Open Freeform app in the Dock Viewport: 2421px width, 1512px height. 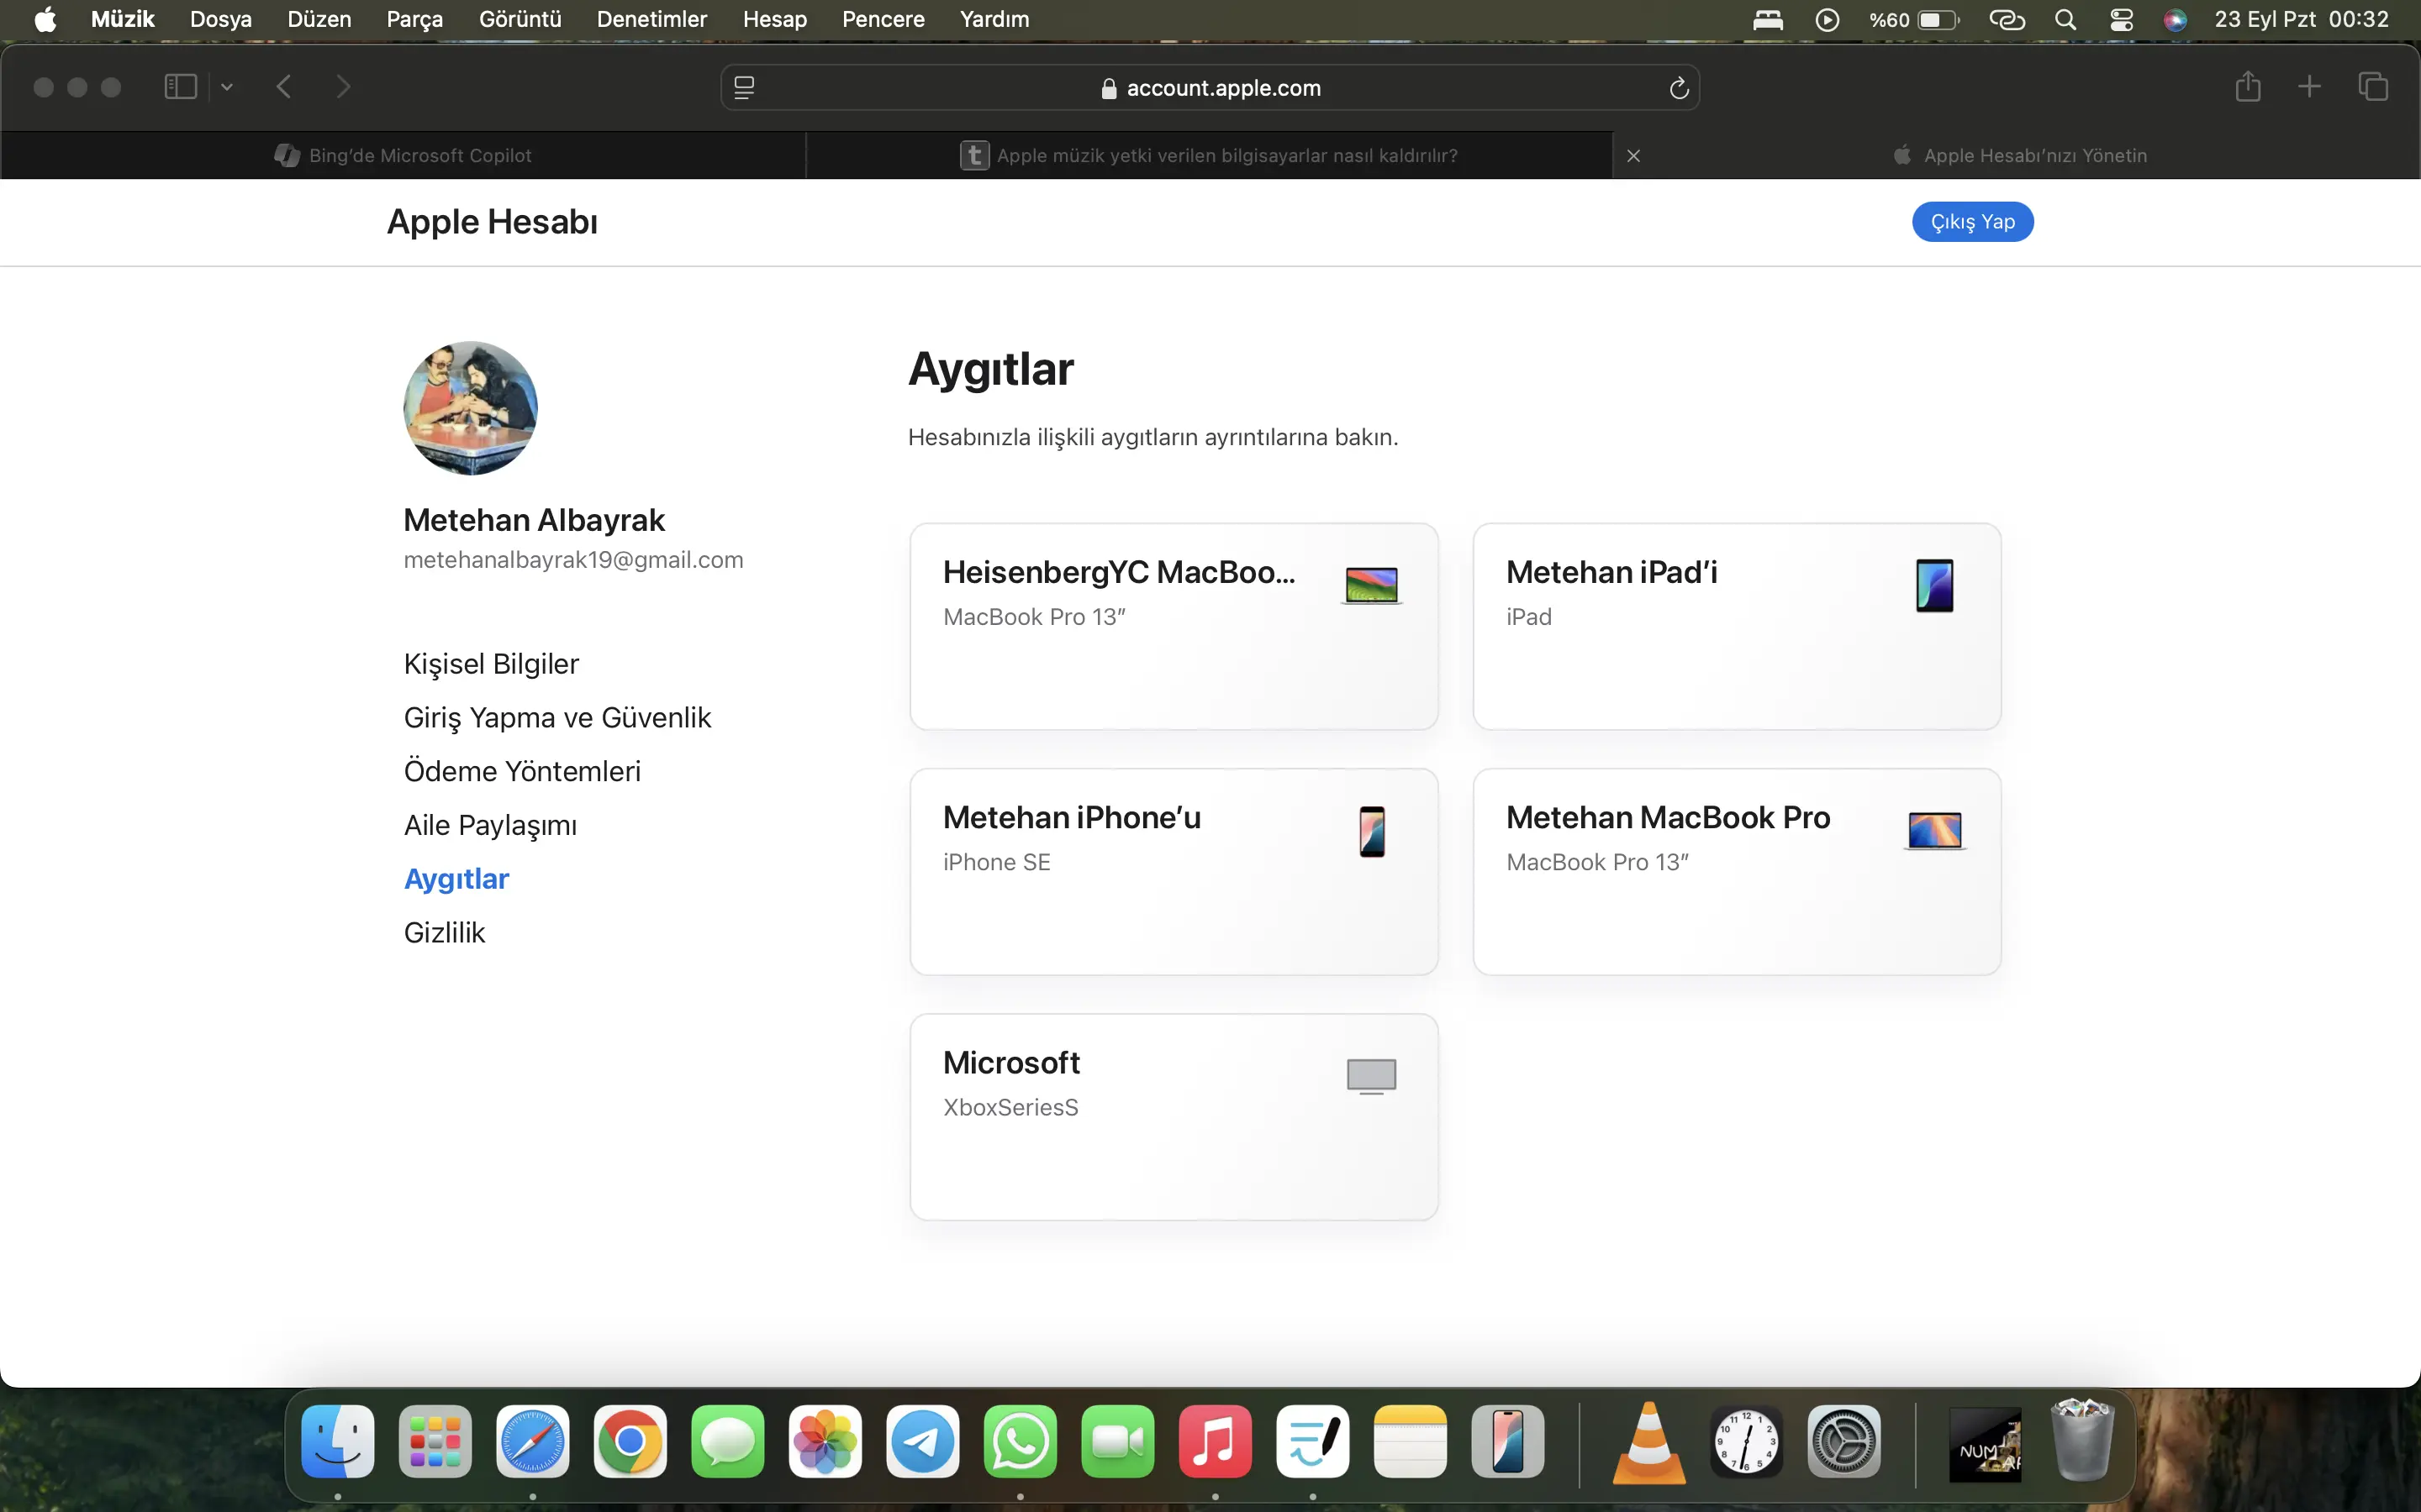(x=1312, y=1441)
